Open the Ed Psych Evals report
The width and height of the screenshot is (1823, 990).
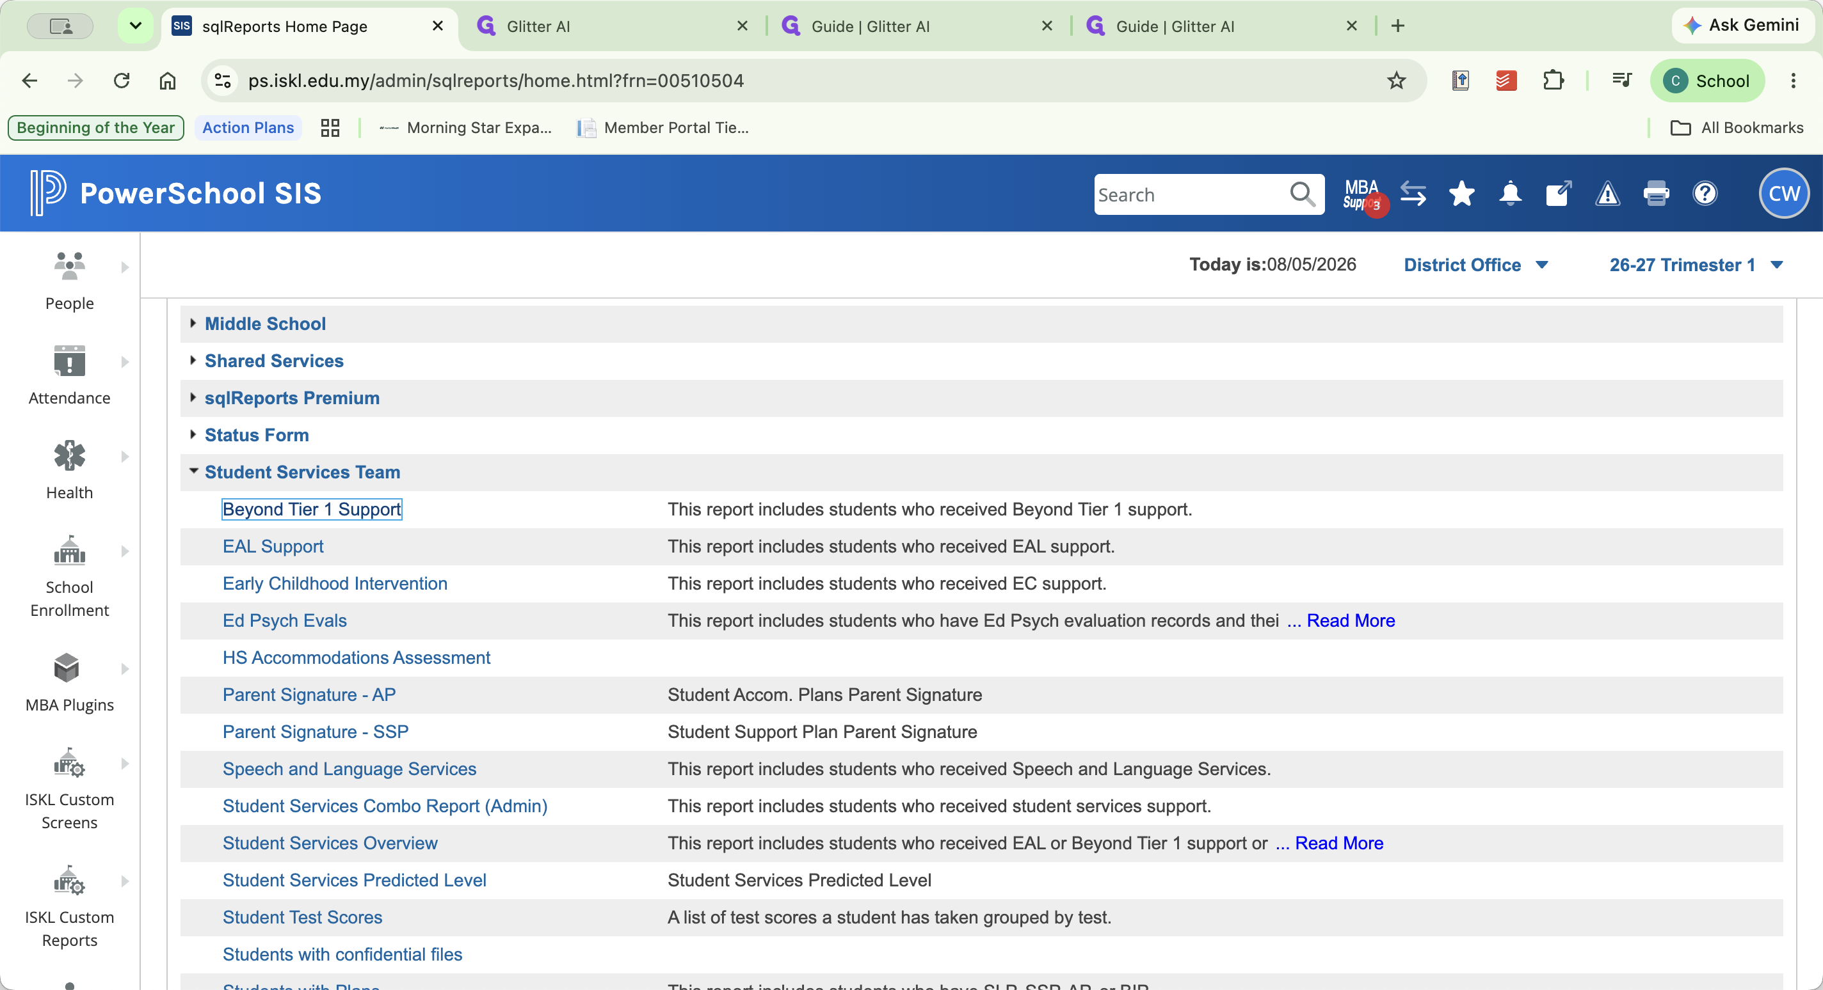pyautogui.click(x=284, y=621)
